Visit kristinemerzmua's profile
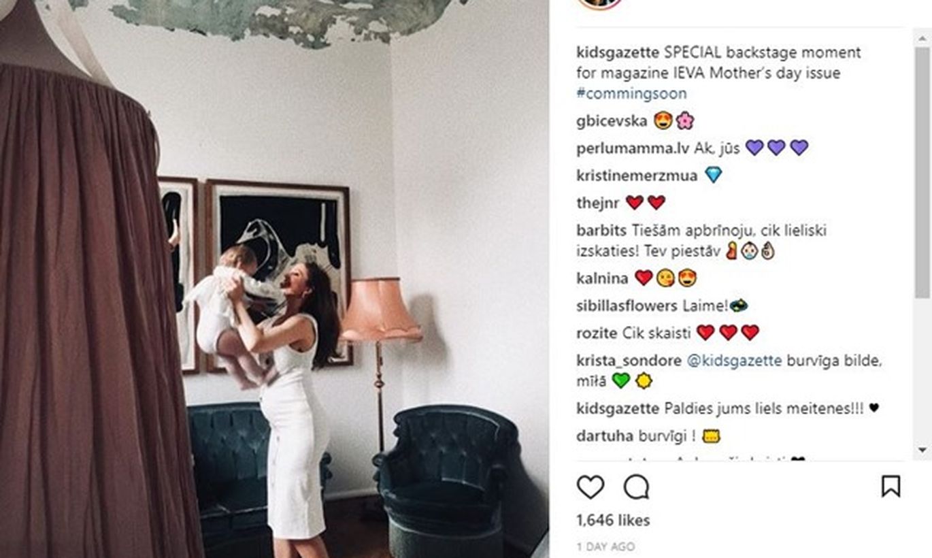Viewport: 932px width, 558px height. point(637,176)
